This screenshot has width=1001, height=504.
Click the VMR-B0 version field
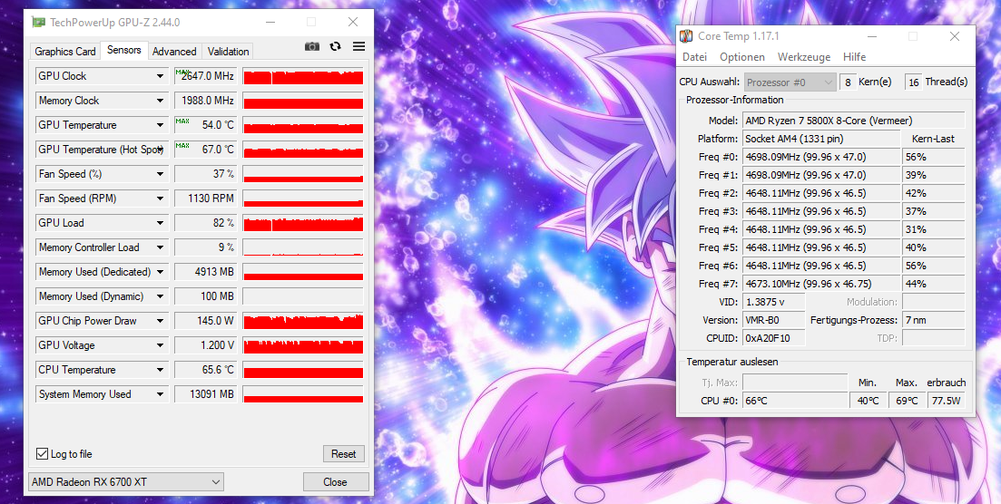[x=774, y=320]
